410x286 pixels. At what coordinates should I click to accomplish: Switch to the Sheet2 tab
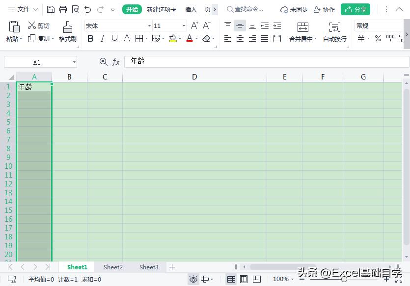tap(113, 267)
